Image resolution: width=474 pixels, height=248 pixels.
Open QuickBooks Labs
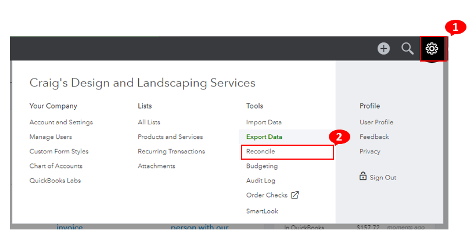55,181
